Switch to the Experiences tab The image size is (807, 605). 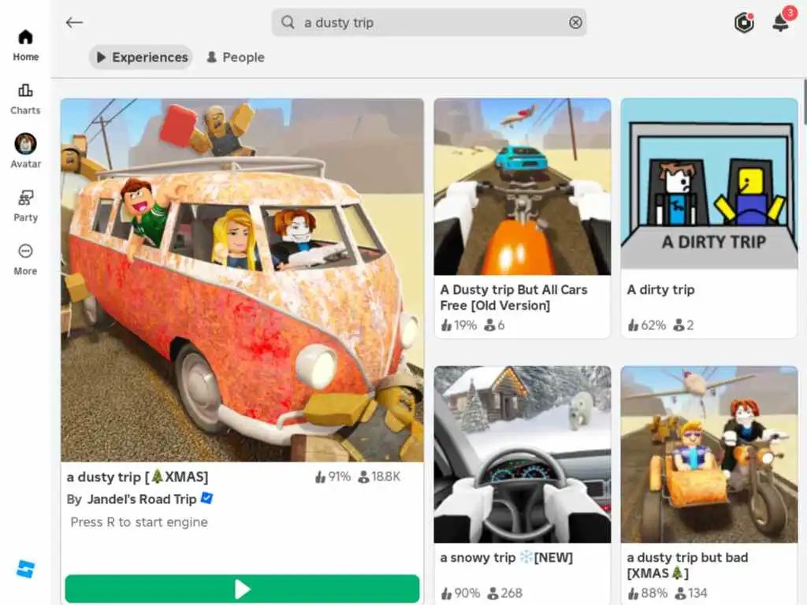coord(142,57)
